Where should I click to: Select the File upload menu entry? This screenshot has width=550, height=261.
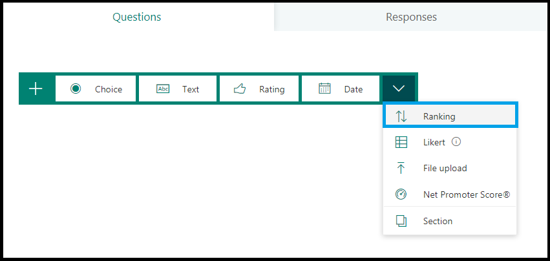[450, 168]
